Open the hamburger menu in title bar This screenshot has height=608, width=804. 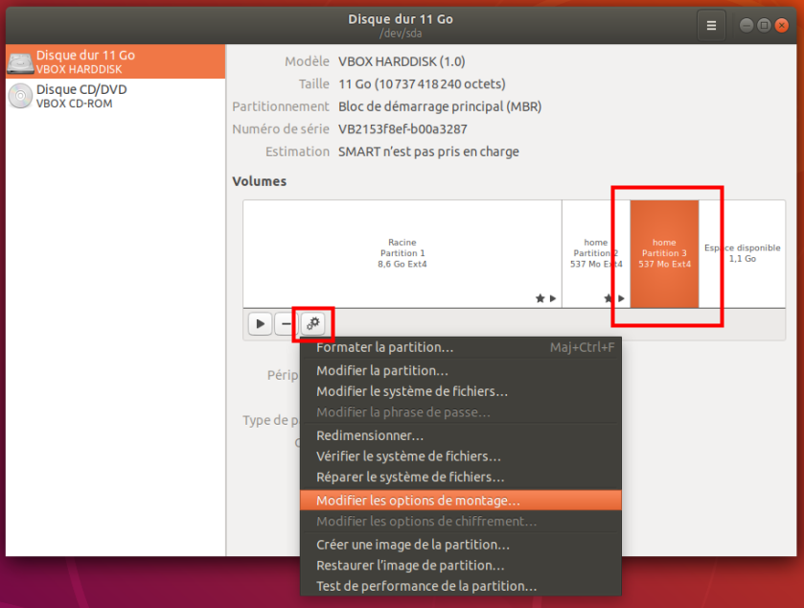coord(711,26)
